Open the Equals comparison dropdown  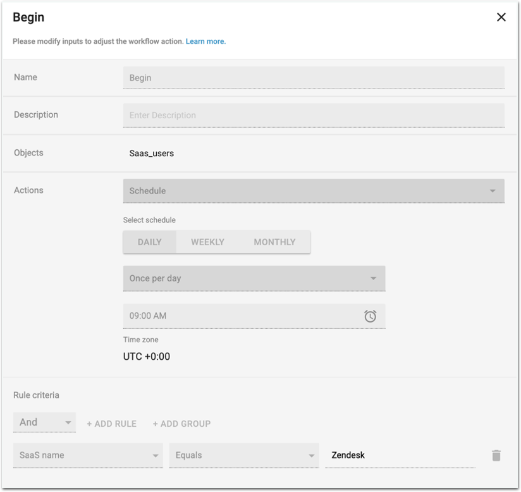(243, 455)
